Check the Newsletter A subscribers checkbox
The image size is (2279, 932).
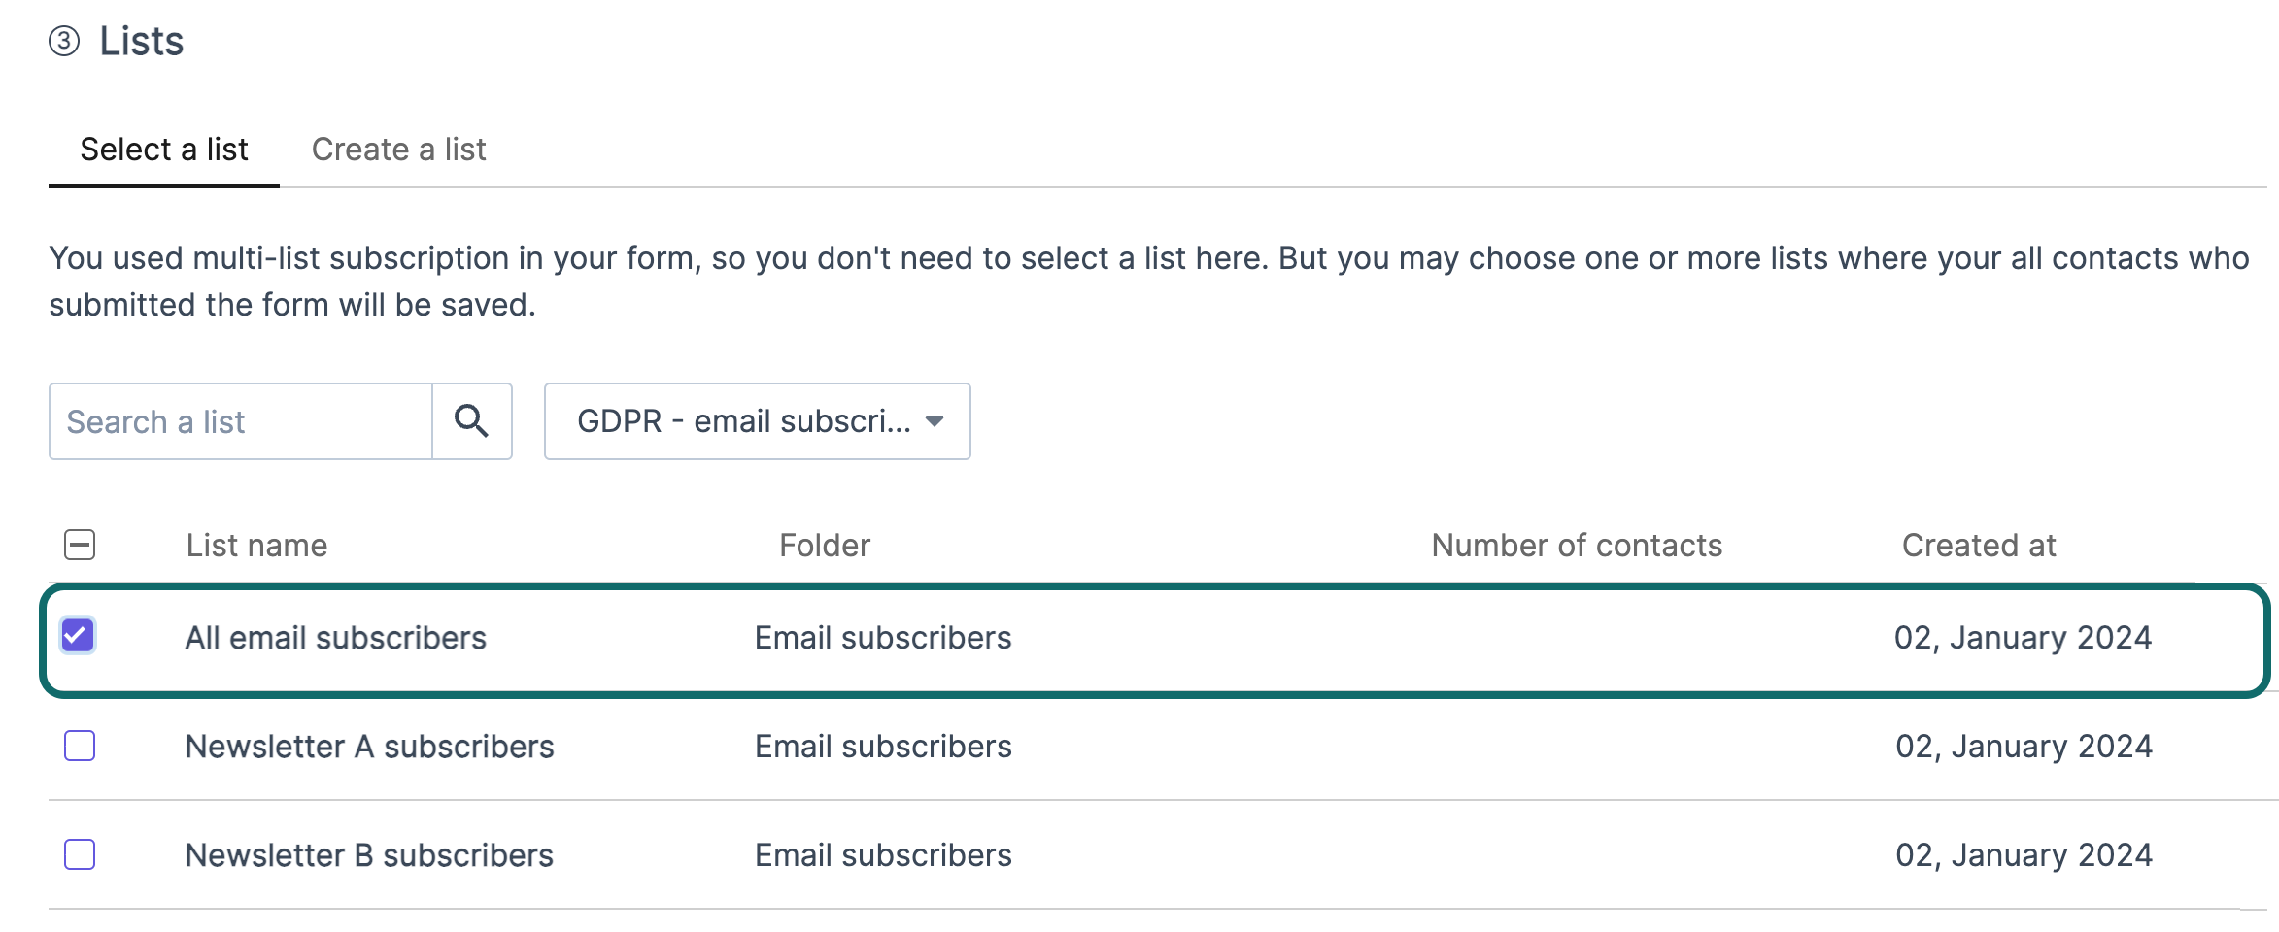click(80, 746)
